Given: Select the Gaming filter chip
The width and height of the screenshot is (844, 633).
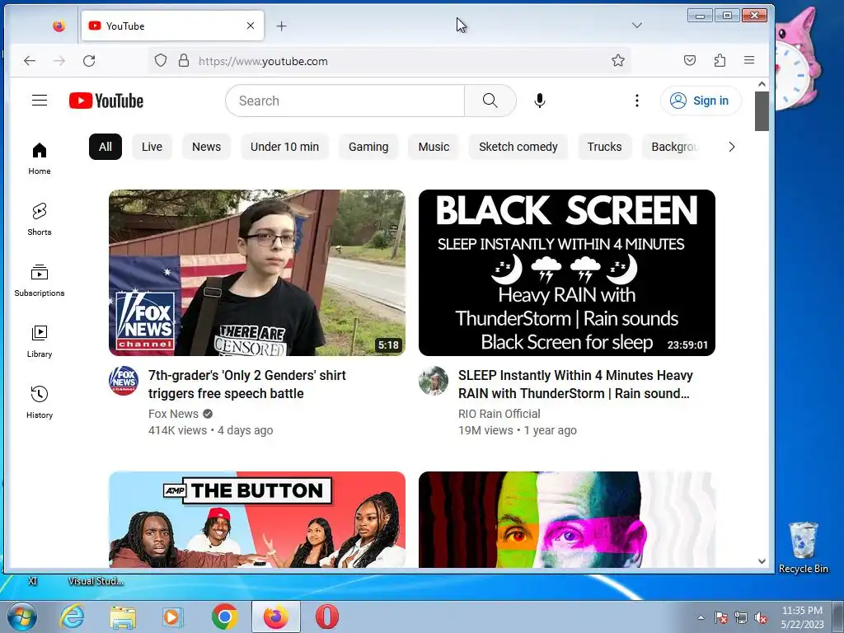Looking at the screenshot, I should click(x=368, y=147).
